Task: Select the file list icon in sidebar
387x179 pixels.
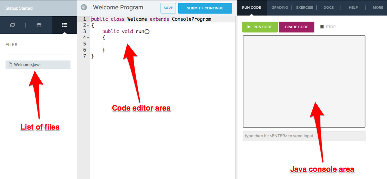Action: 64,25
